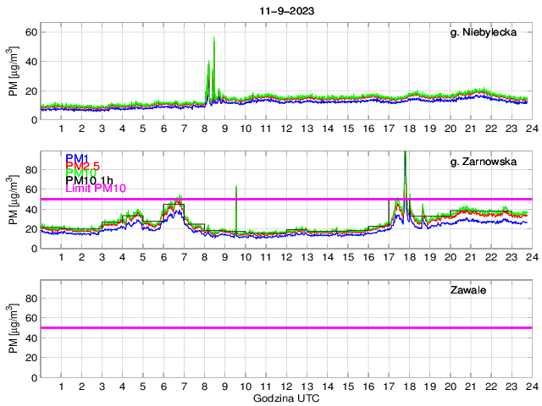Click the magenta limit line in Zawale plot

coord(285,327)
